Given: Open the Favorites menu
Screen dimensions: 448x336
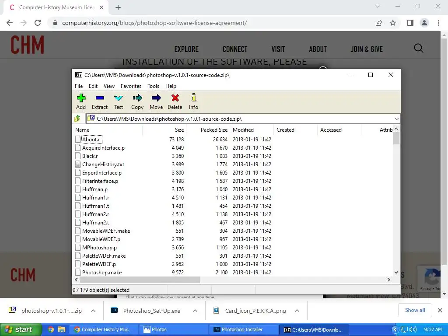Looking at the screenshot, I should [x=131, y=86].
